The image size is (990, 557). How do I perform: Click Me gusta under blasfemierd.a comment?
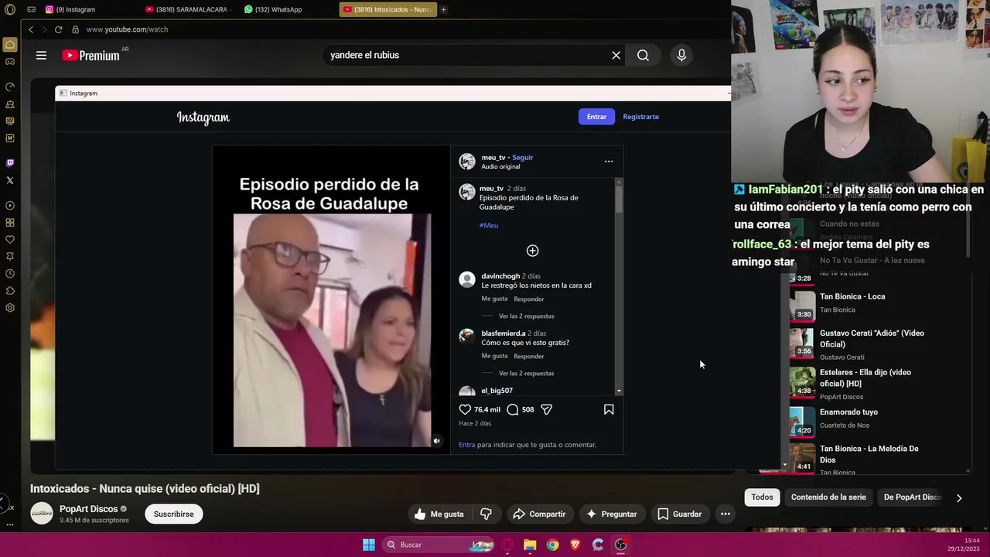coord(494,356)
